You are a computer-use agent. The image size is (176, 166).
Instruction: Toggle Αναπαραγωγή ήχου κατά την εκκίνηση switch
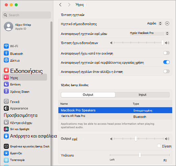(x=167, y=53)
